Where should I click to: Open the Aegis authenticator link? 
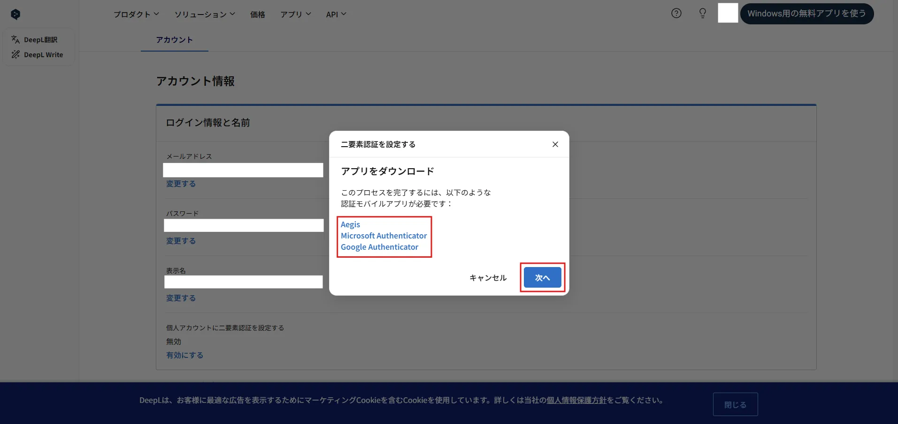350,224
